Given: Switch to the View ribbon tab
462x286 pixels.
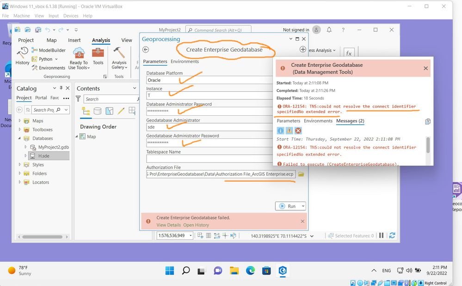Looking at the screenshot, I should [127, 40].
